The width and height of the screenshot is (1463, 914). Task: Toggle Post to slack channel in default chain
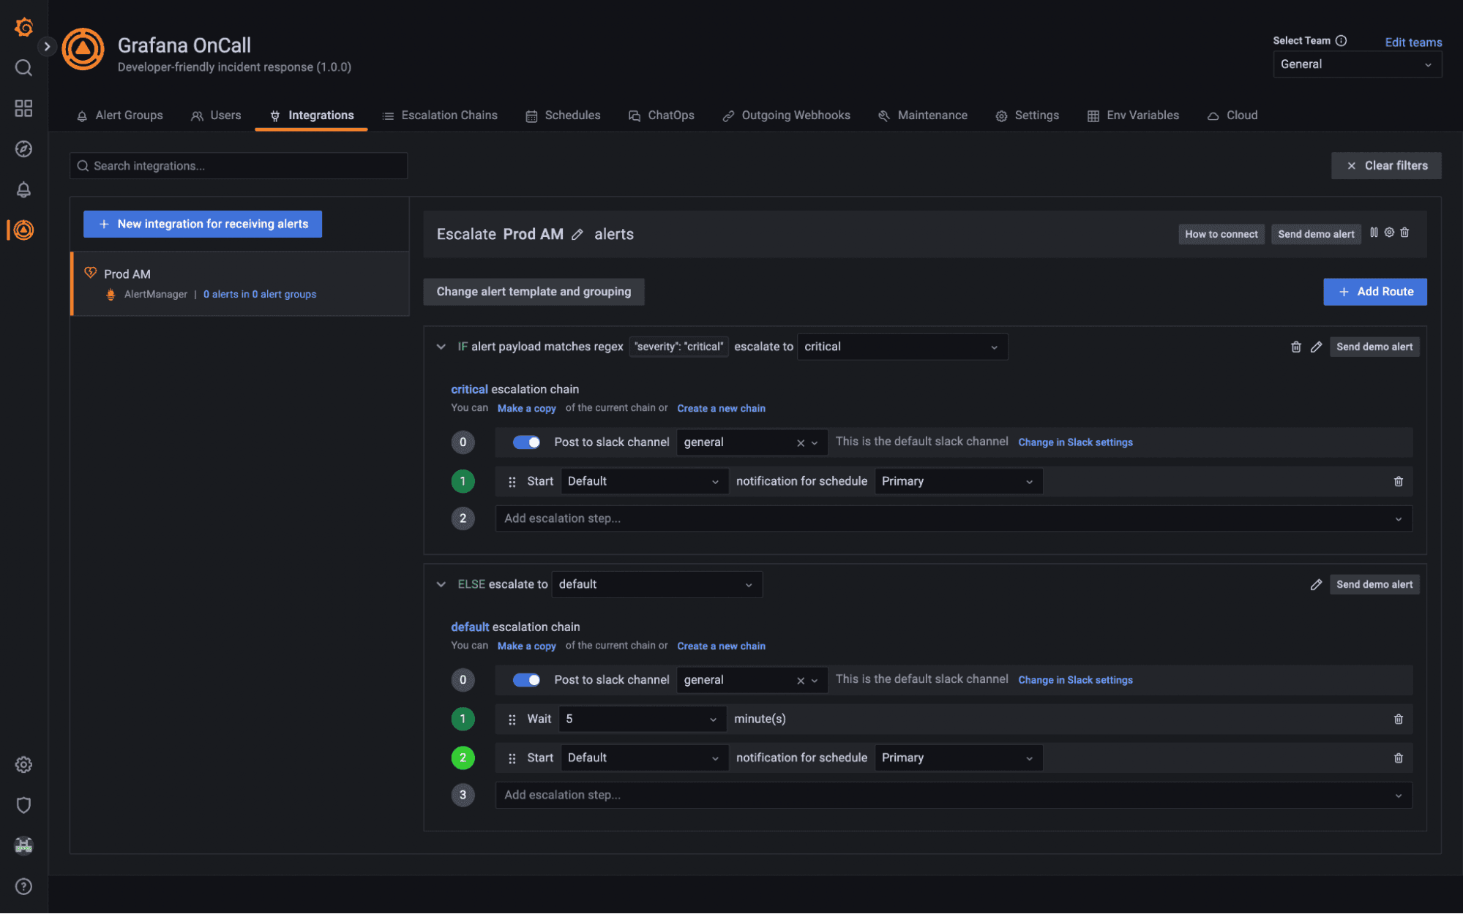526,679
